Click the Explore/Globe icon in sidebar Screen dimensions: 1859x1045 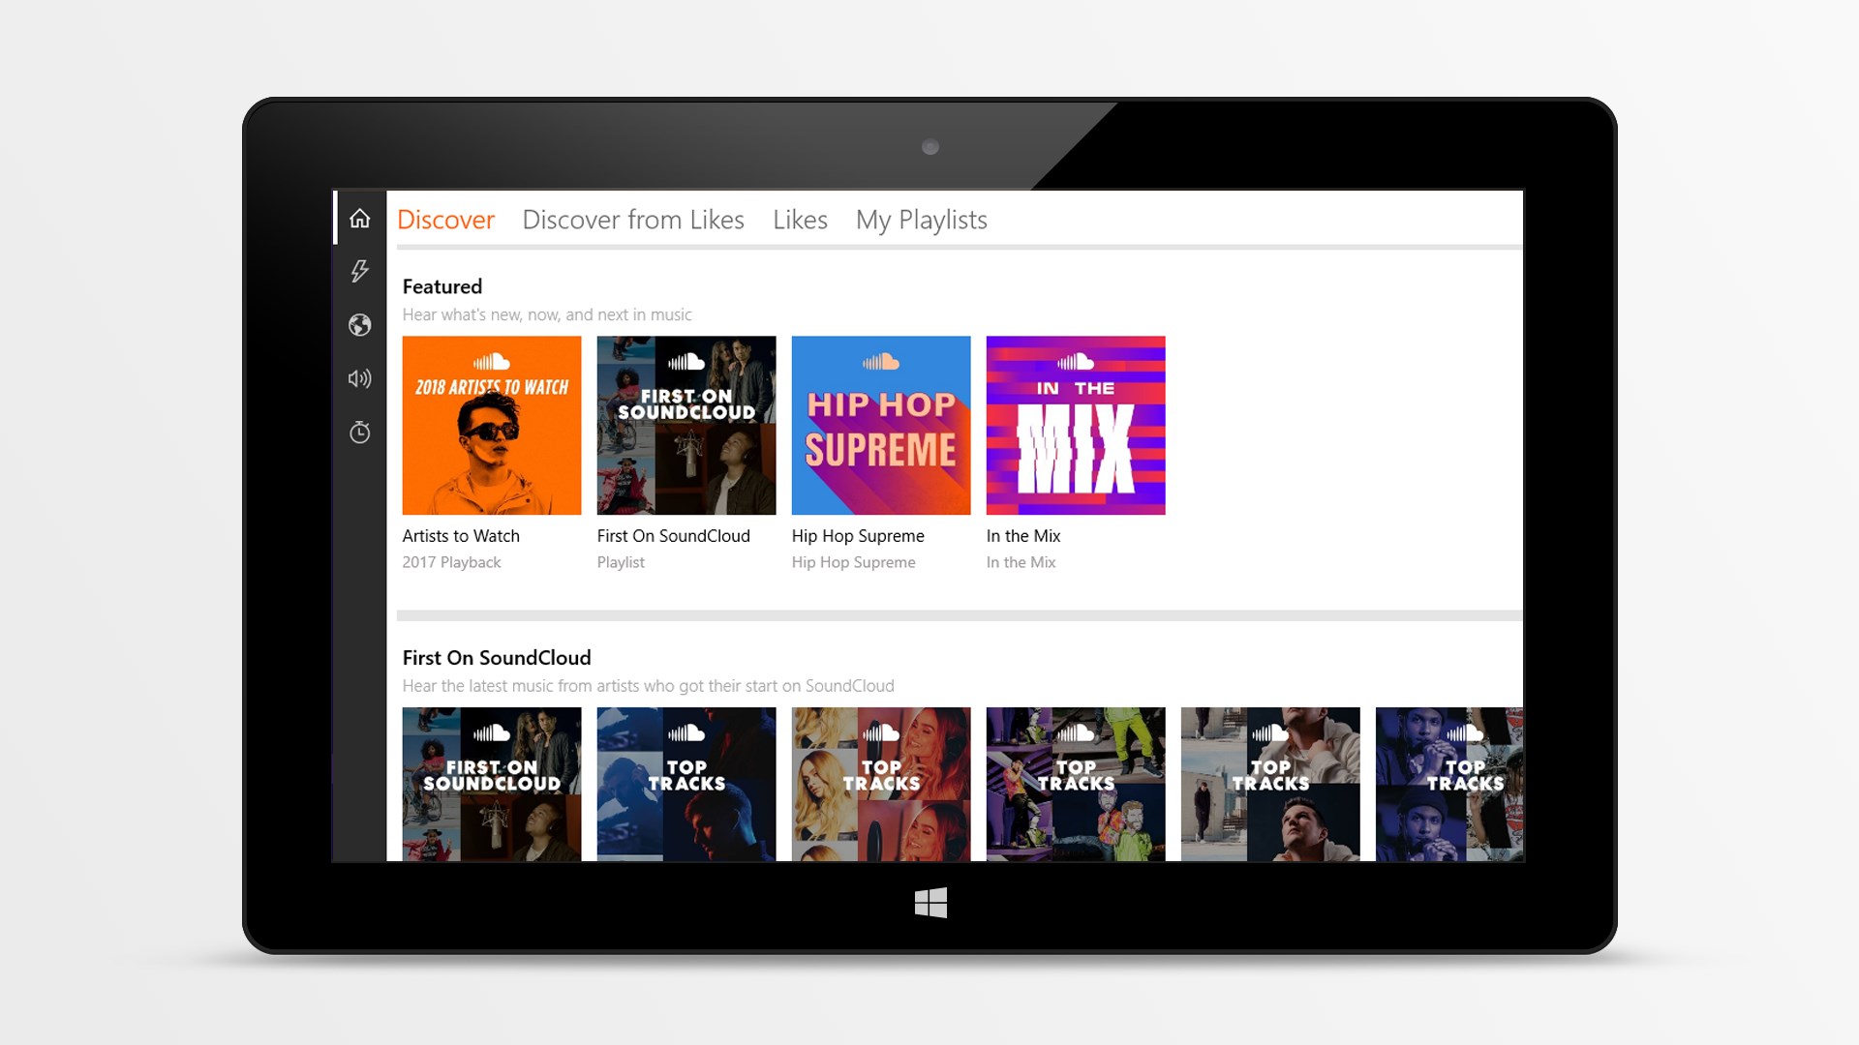pos(360,323)
